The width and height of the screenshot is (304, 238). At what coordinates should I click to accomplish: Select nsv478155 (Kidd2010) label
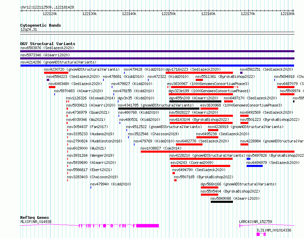click(134, 91)
